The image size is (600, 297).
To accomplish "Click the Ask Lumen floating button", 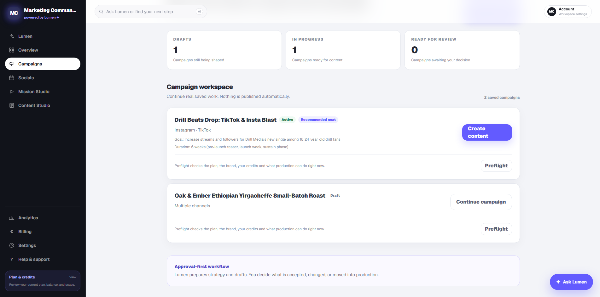I will point(571,282).
